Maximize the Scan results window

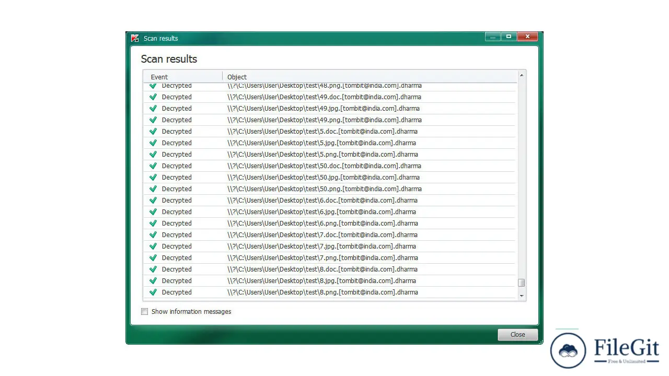[509, 37]
